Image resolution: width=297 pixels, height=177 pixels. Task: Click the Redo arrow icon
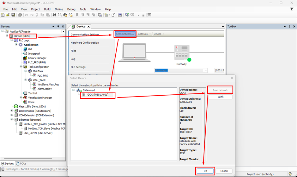click(32, 15)
